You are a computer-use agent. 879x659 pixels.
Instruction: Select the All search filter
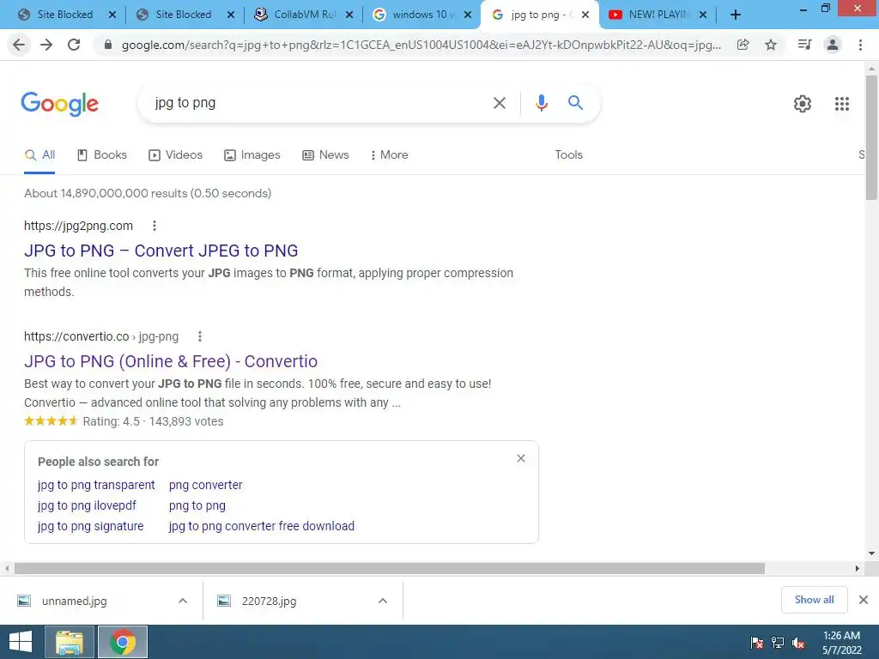(x=39, y=155)
